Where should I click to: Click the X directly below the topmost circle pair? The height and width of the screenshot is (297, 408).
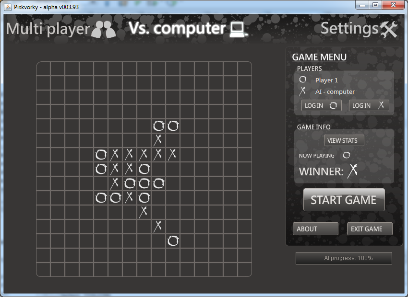click(158, 140)
